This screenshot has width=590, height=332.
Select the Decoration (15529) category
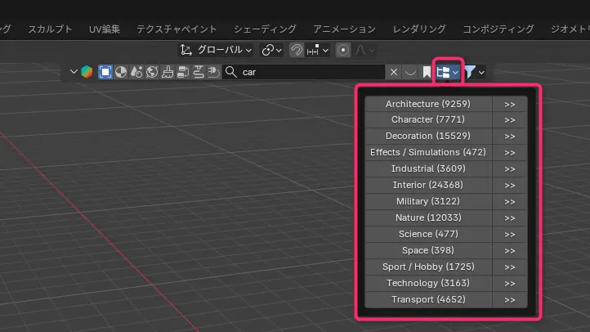tap(428, 136)
